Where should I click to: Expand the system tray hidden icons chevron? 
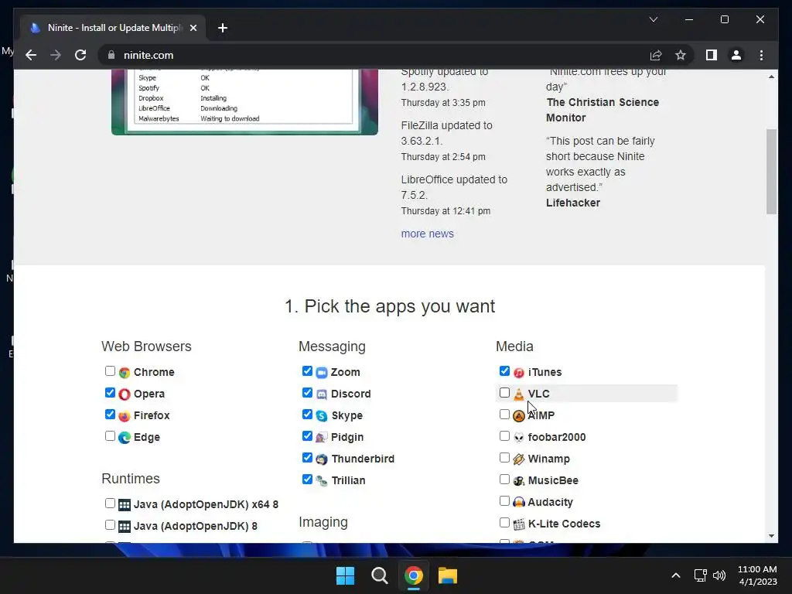pyautogui.click(x=676, y=575)
